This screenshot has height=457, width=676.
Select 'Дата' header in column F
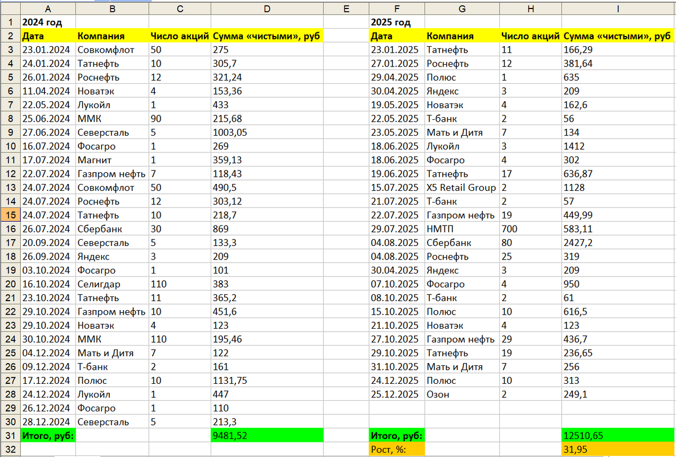pyautogui.click(x=397, y=36)
